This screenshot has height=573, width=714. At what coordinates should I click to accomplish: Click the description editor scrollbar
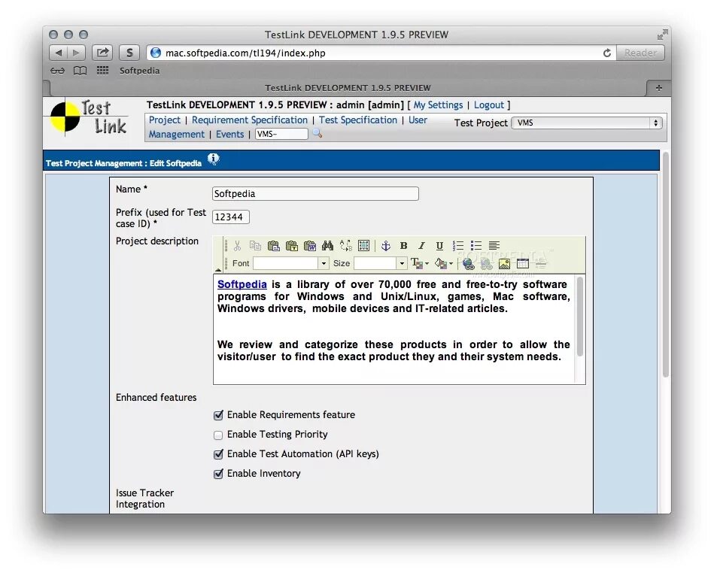tap(579, 317)
